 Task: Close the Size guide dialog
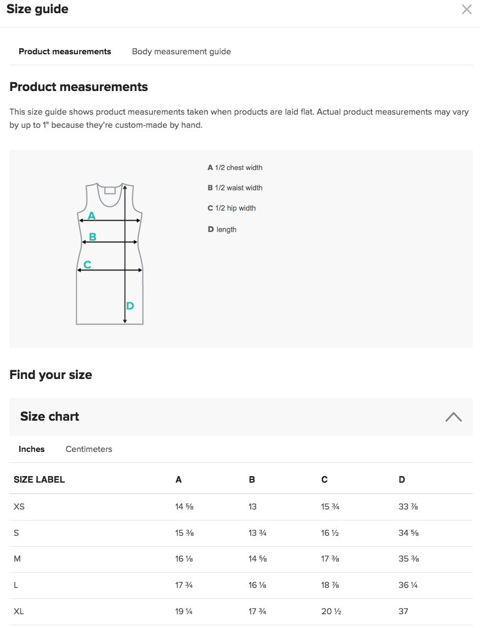(466, 9)
